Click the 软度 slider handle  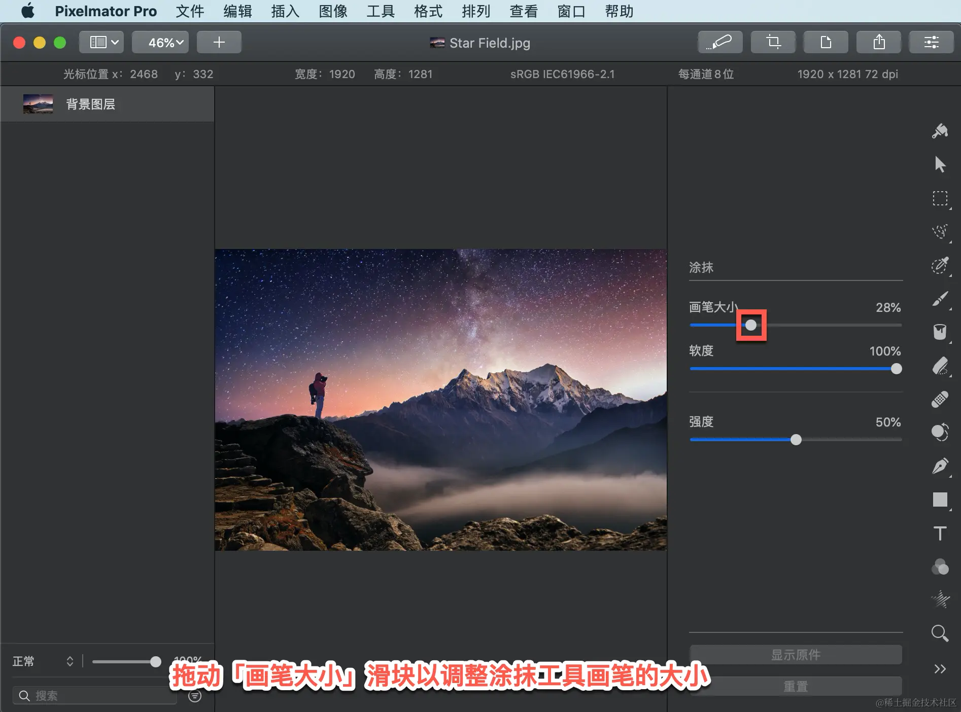(x=897, y=369)
